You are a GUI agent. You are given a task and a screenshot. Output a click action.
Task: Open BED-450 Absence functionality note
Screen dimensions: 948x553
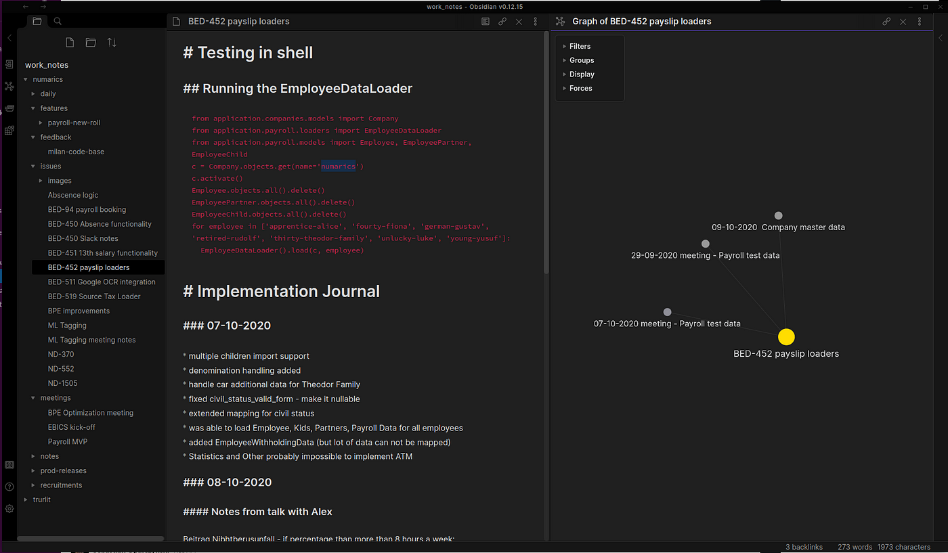point(100,224)
